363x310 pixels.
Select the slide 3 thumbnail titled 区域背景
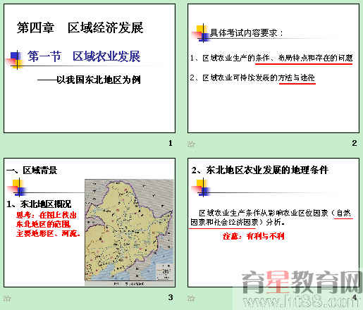[90, 223]
